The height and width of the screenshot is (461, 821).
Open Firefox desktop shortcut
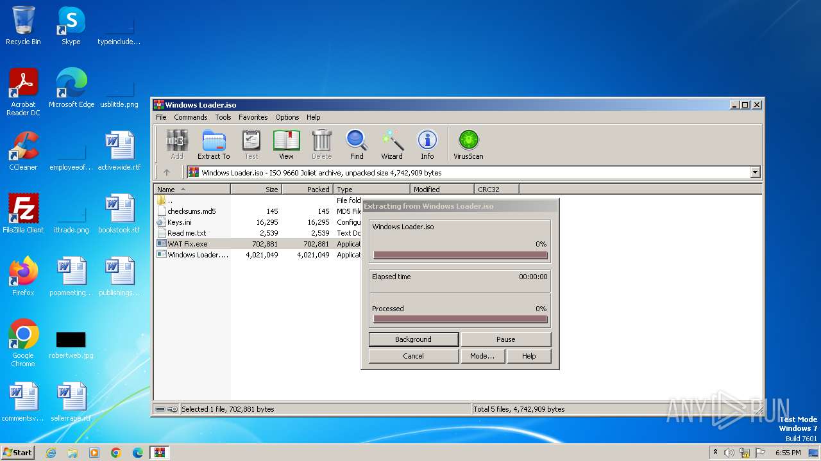tap(23, 277)
